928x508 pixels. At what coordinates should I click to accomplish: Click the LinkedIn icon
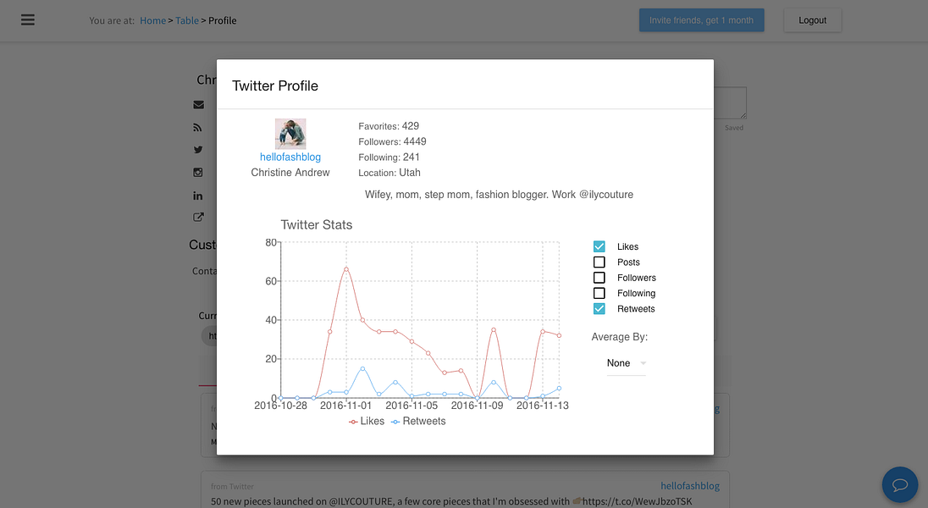(x=197, y=196)
